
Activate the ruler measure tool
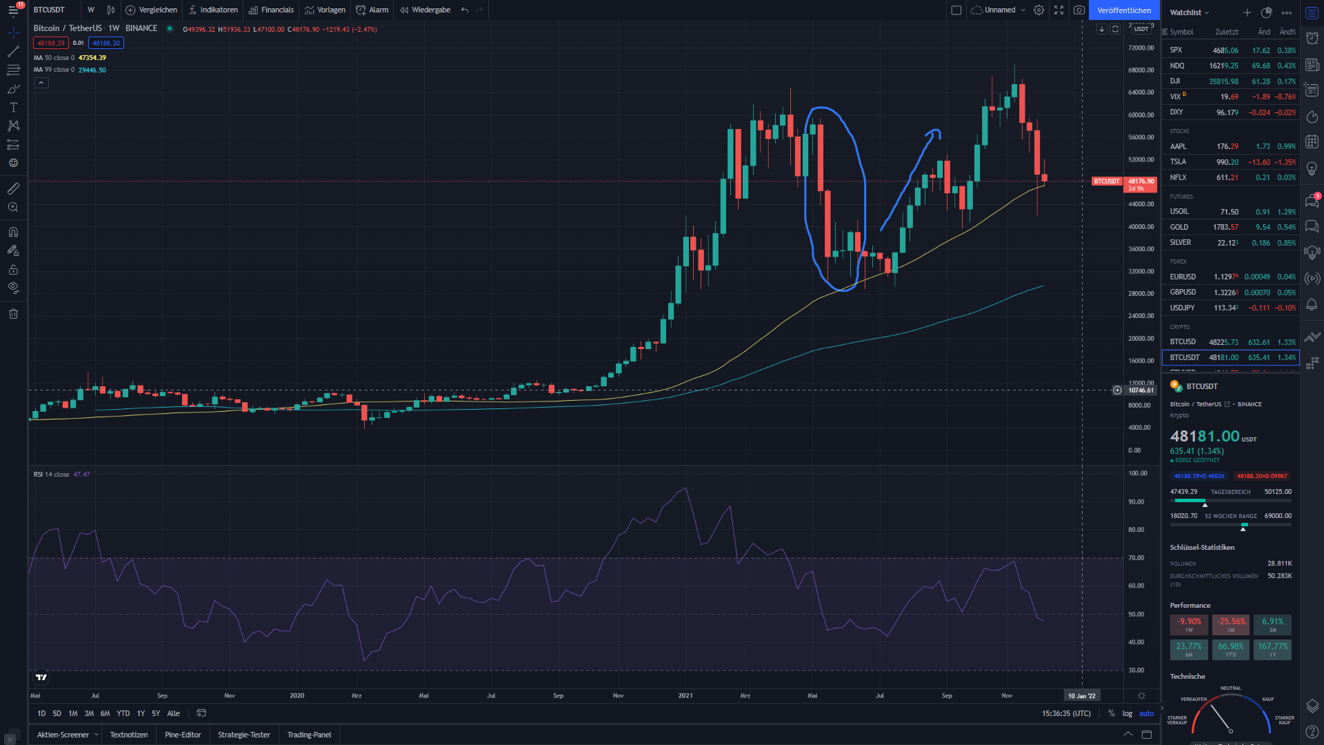coord(13,188)
